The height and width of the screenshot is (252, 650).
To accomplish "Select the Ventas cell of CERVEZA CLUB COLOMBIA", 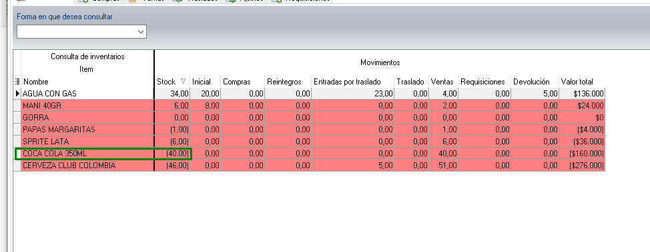I will [x=443, y=166].
